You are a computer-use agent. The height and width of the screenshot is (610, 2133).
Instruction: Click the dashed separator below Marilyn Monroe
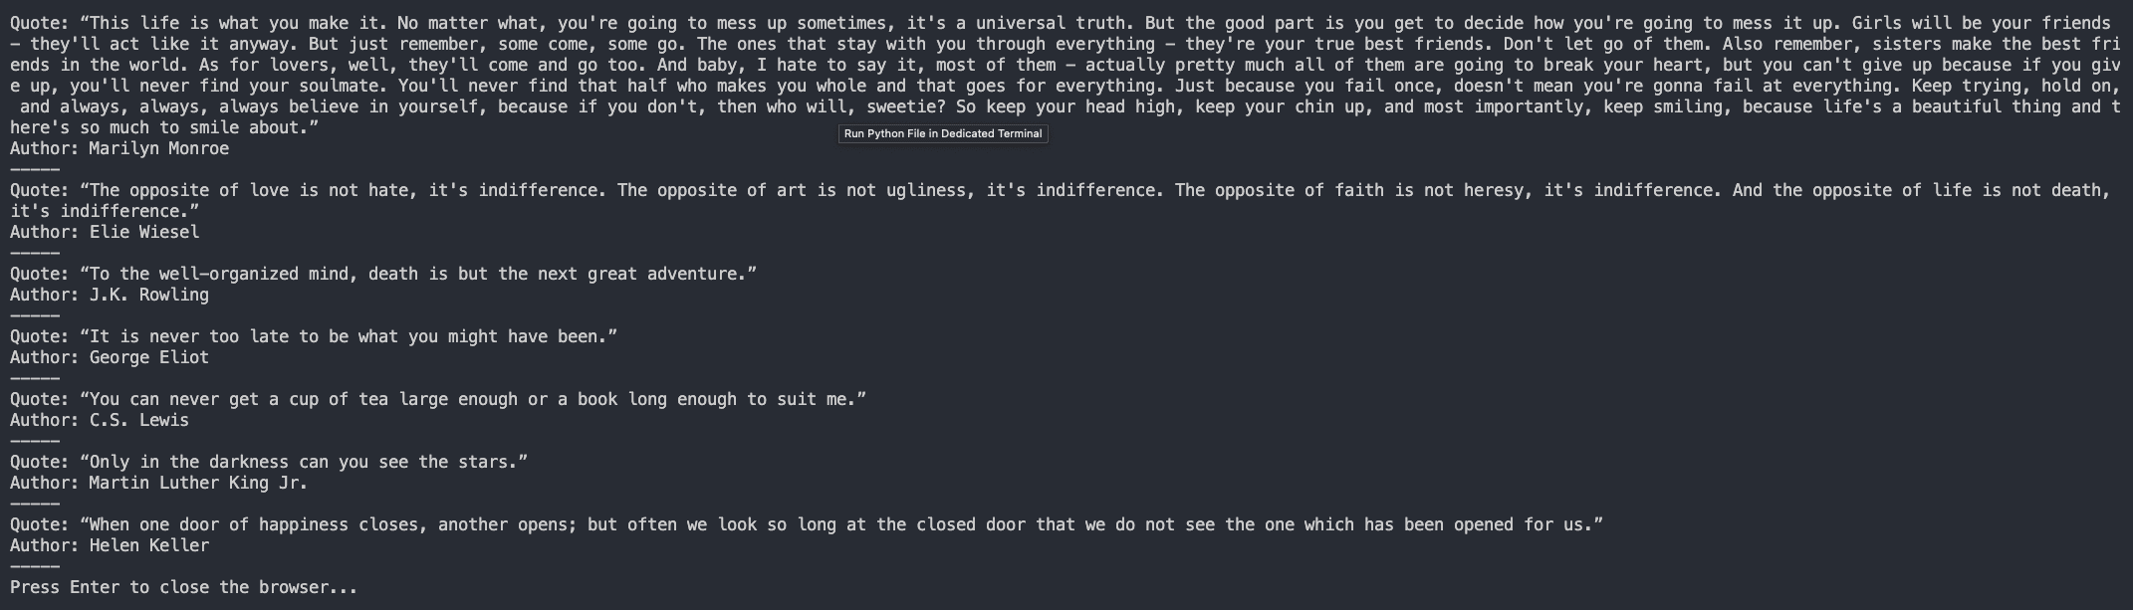[35, 169]
